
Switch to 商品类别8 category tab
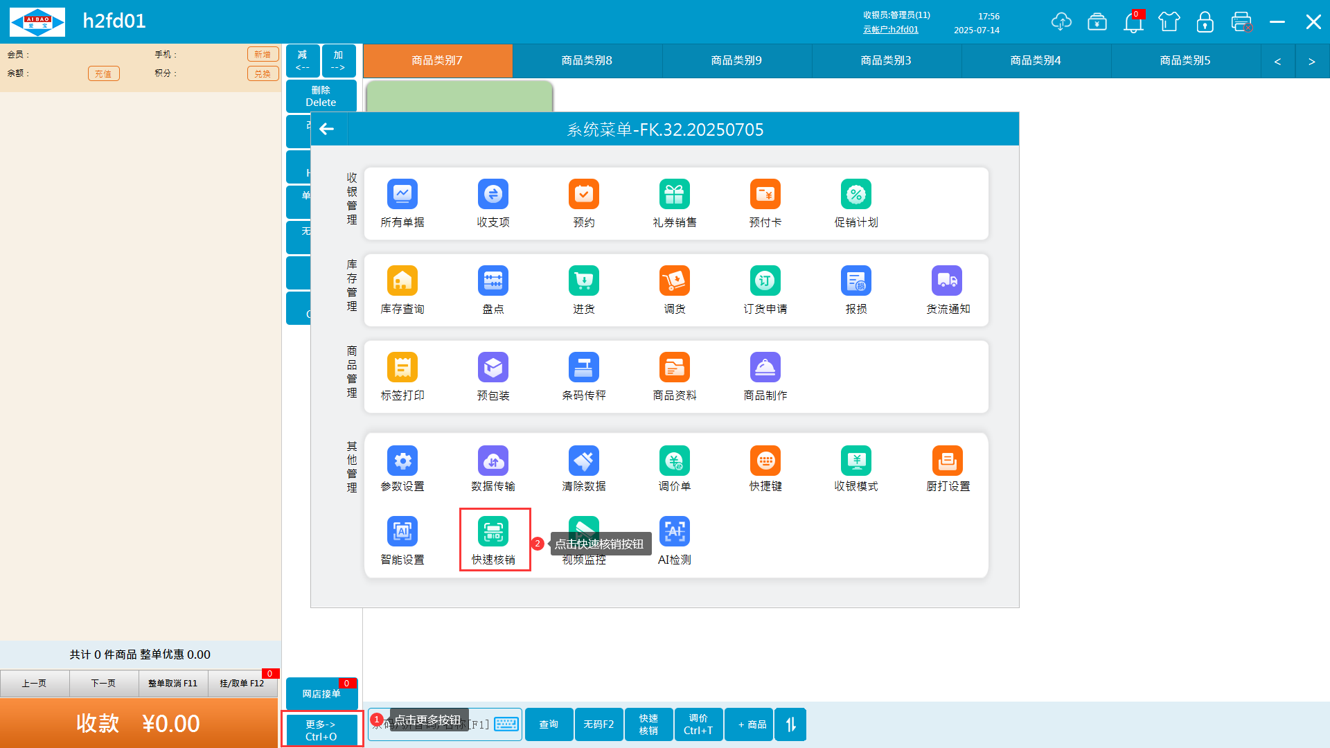pyautogui.click(x=587, y=61)
